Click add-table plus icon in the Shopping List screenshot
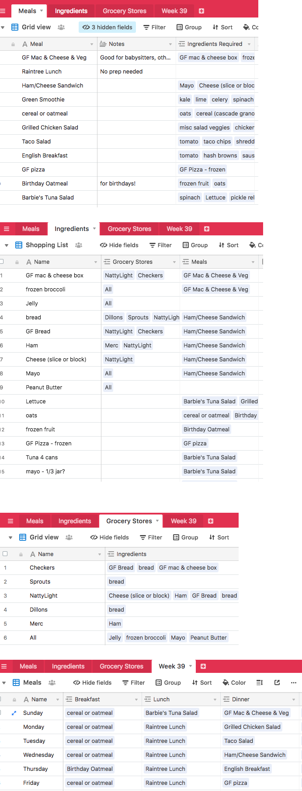Viewport: 302px width, 791px height. click(207, 229)
